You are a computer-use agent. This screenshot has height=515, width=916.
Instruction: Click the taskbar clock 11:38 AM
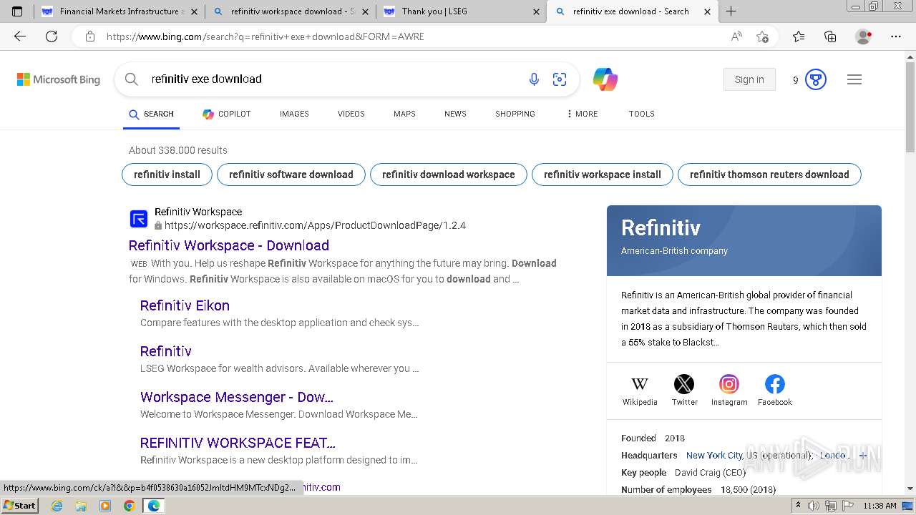880,506
